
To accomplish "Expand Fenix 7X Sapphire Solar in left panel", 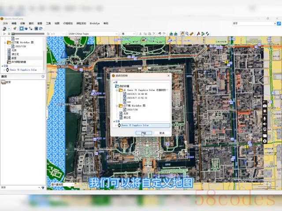I will coord(4,70).
